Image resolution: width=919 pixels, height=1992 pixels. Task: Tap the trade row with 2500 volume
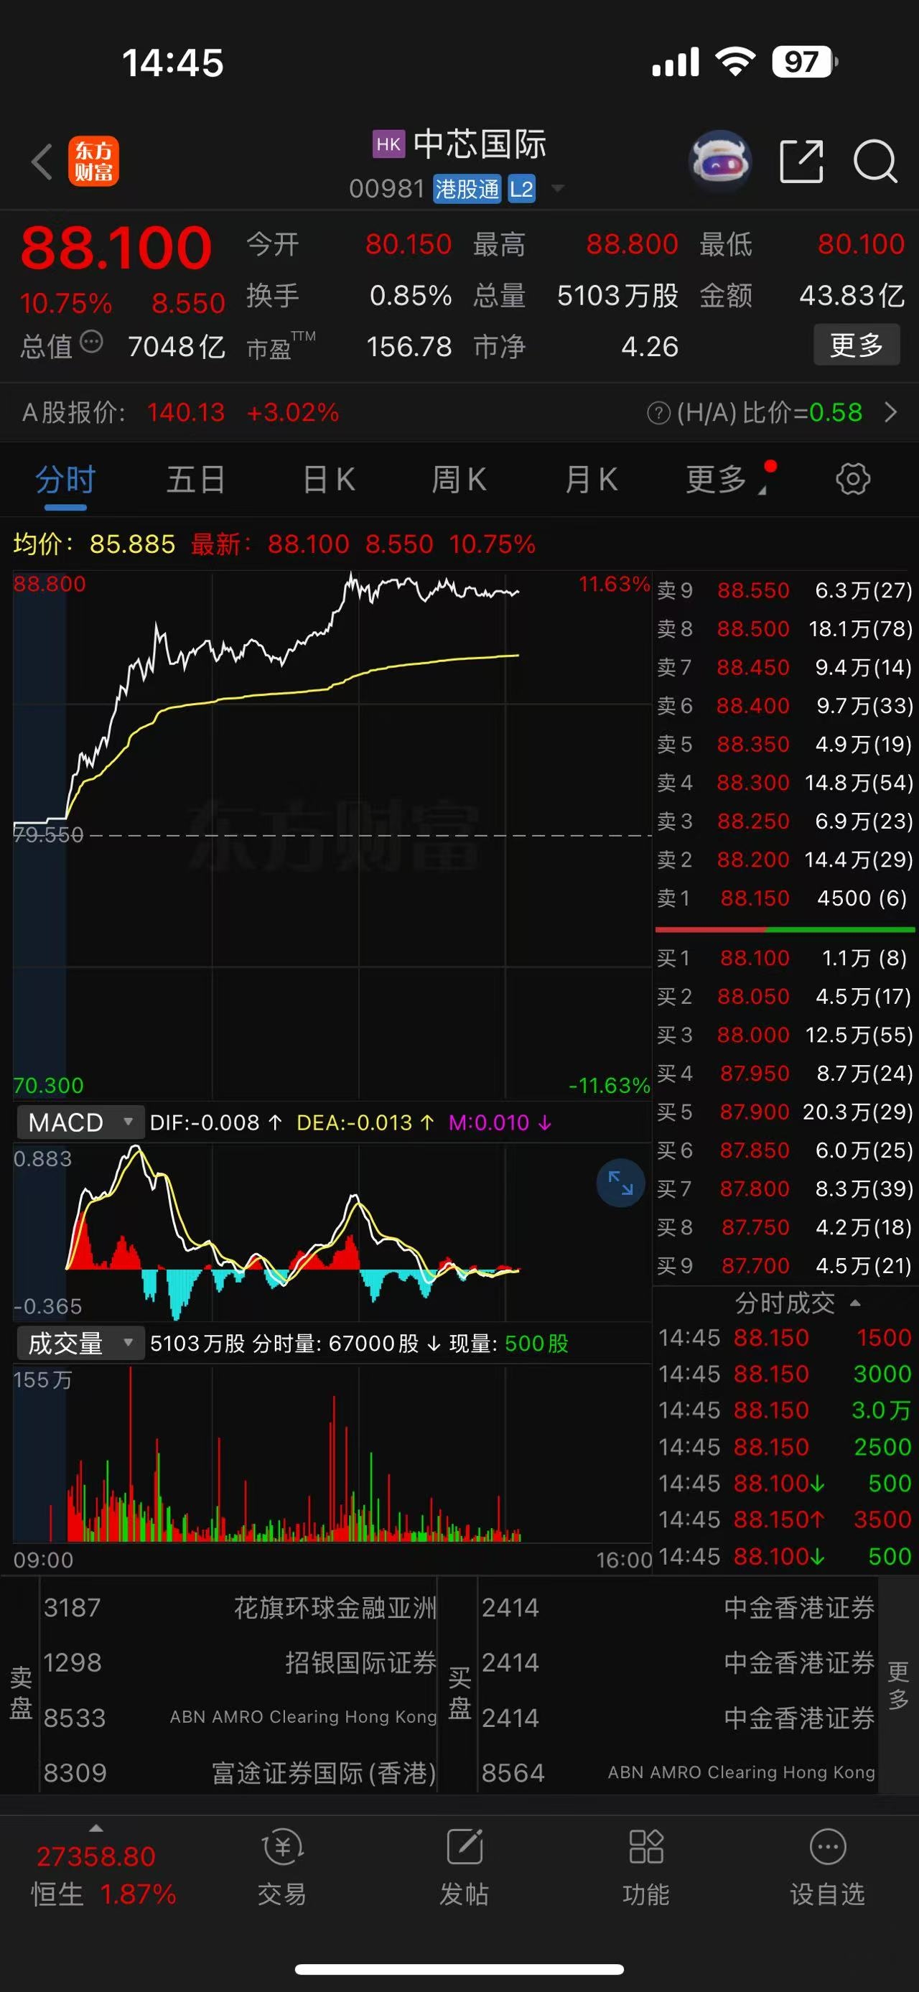(785, 1447)
